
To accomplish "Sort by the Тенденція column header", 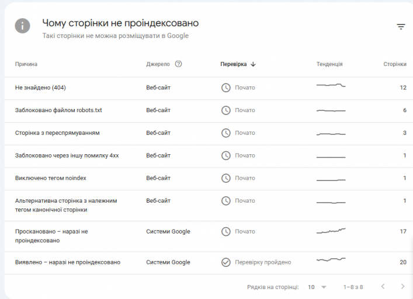I will (329, 64).
